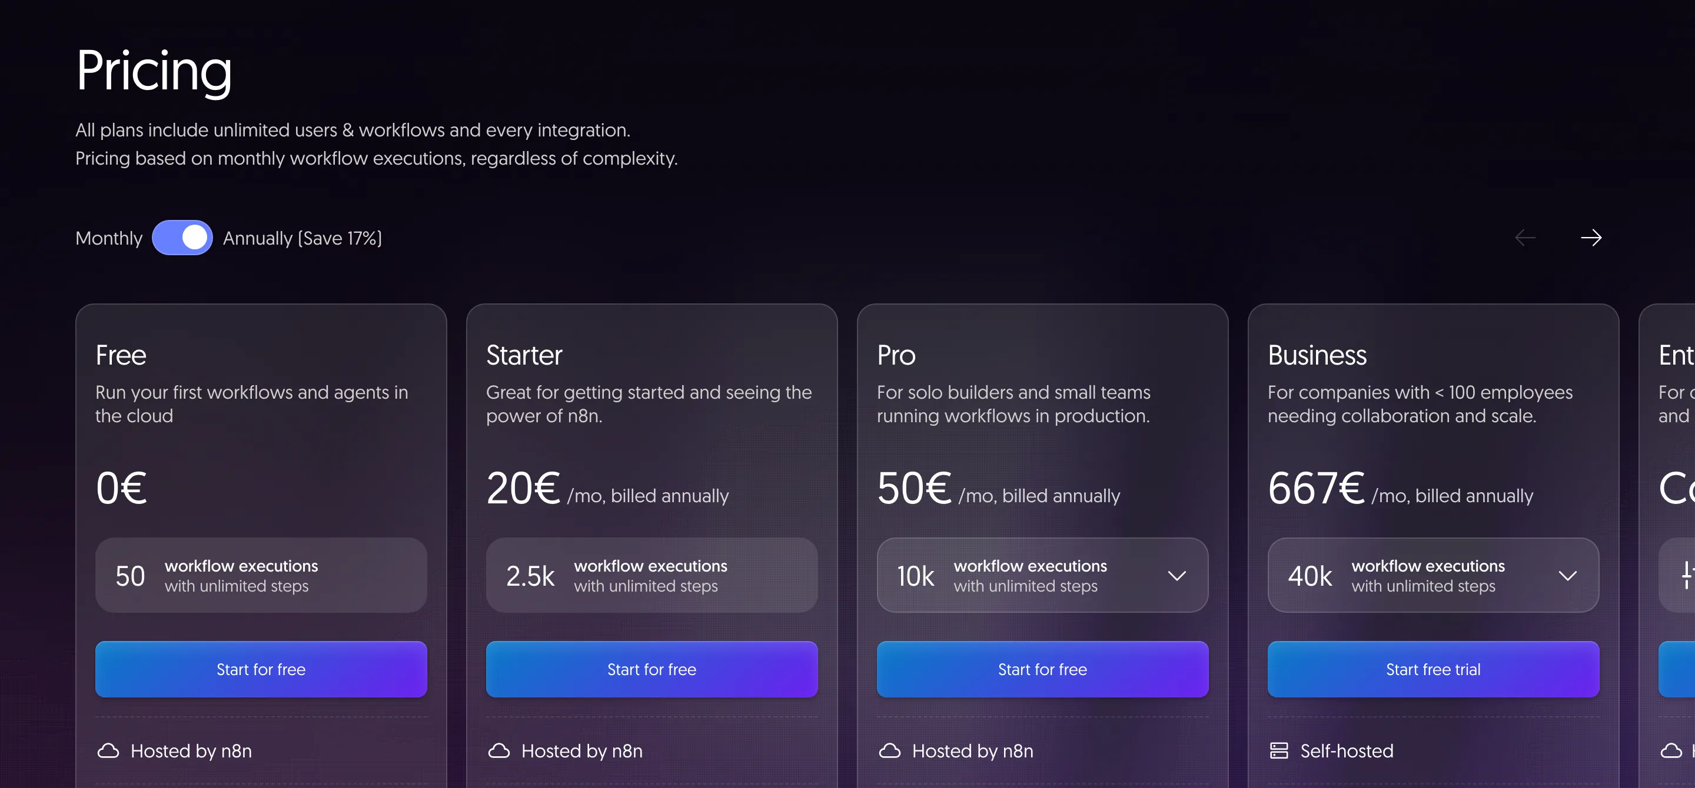Click the Free plan 50 executions box

pyautogui.click(x=261, y=575)
